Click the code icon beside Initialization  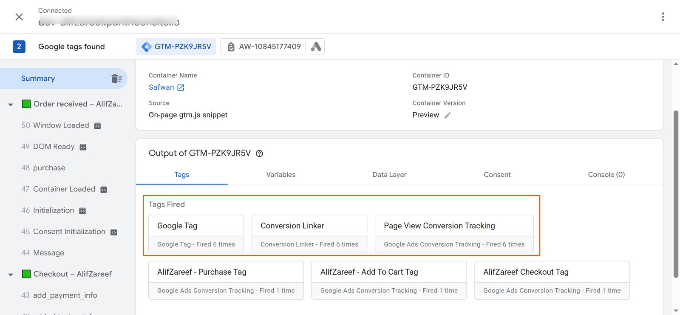click(82, 211)
